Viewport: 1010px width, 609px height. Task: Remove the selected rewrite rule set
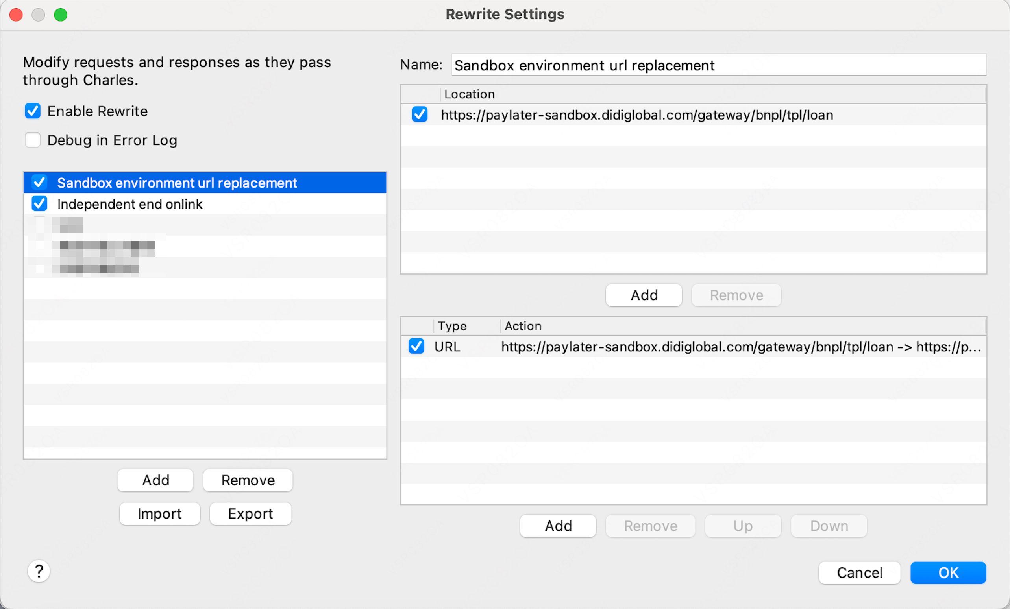pos(248,480)
